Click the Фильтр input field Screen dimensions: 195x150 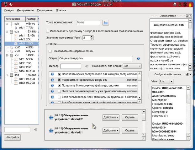tap(71, 66)
